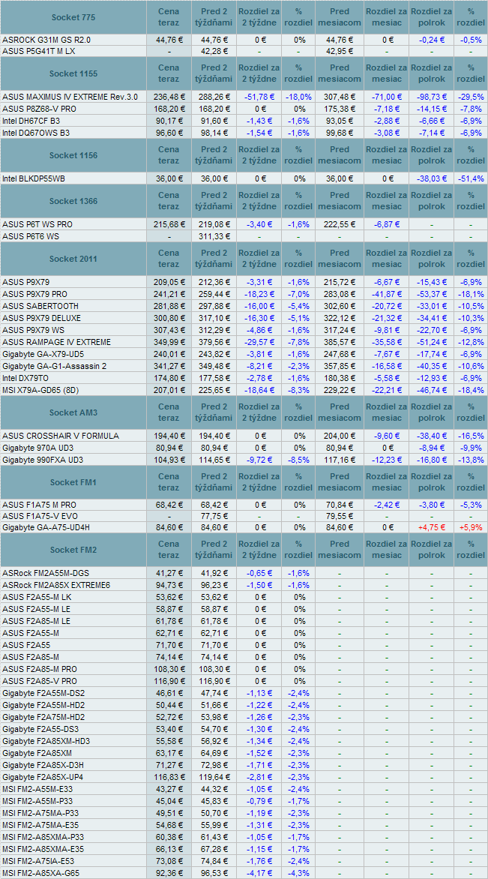Click ASUS MAXIMUS IV EXTREME Rev.3.0 name
The width and height of the screenshot is (488, 879).
pyautogui.click(x=70, y=97)
